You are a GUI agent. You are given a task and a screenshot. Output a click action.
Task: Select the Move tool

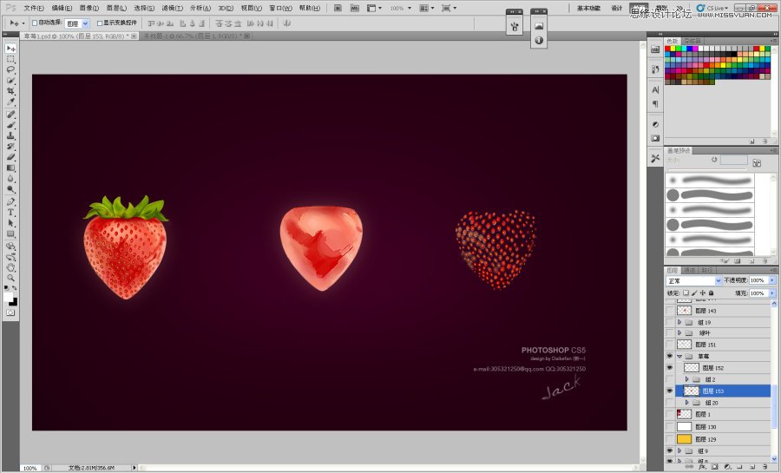click(11, 48)
